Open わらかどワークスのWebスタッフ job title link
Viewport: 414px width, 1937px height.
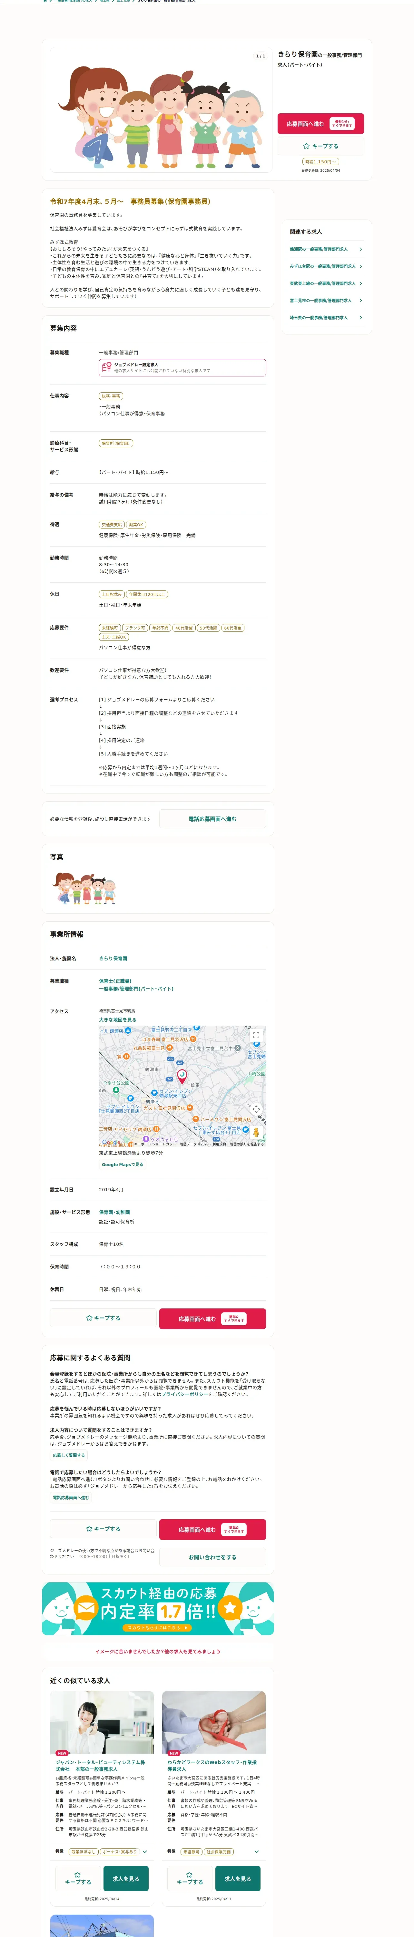point(212,1766)
